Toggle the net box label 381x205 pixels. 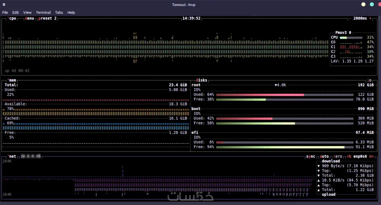pyautogui.click(x=12, y=156)
